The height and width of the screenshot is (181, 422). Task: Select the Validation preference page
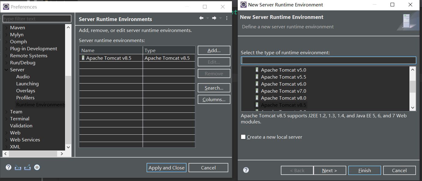point(21,126)
